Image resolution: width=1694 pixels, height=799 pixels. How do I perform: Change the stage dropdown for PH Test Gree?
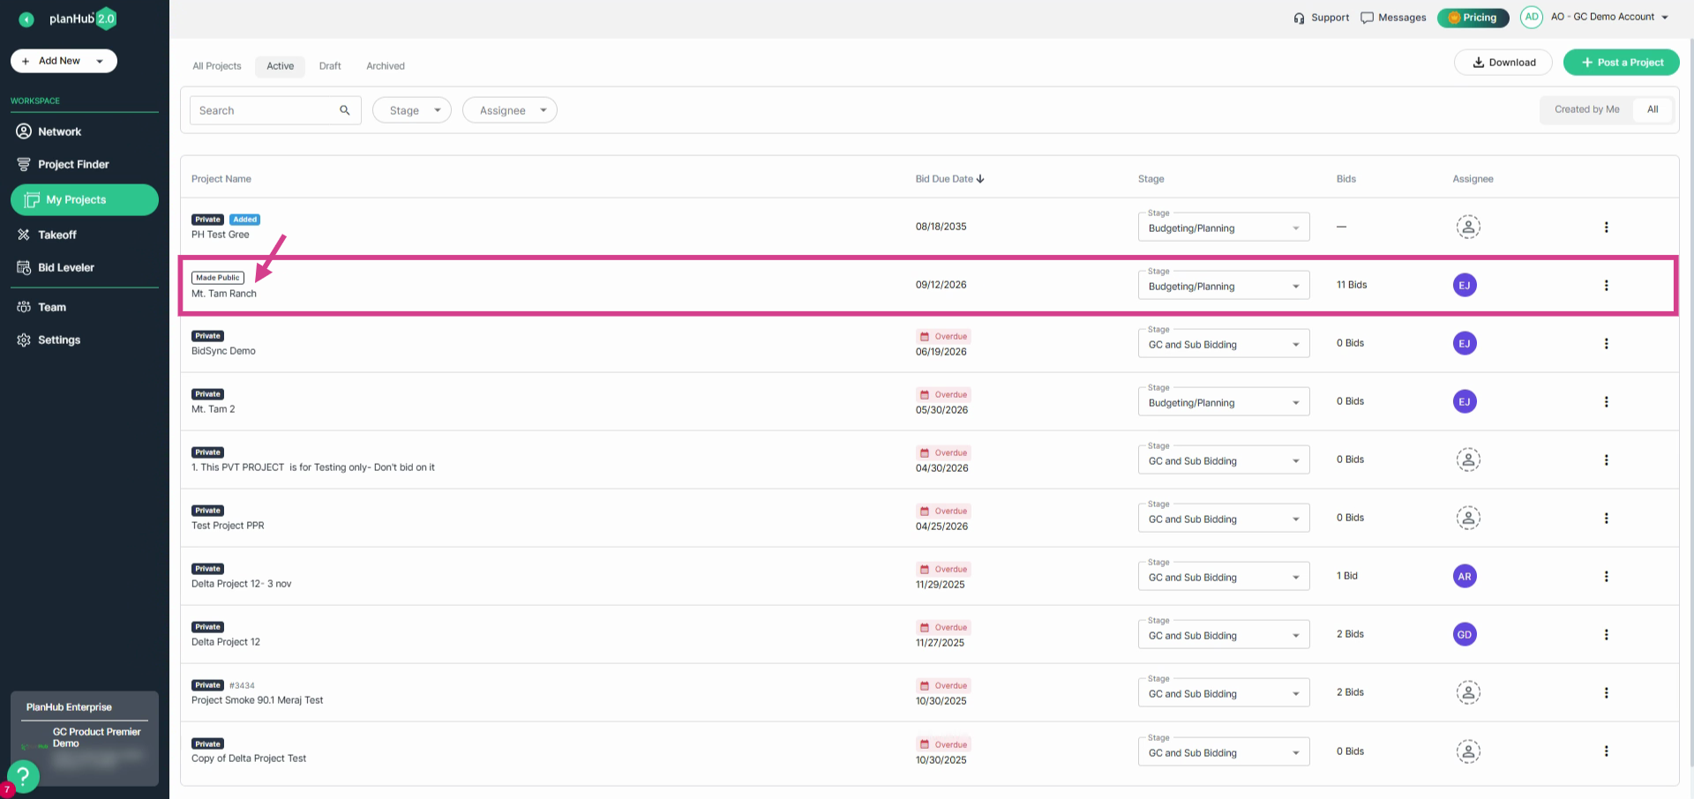(1224, 228)
